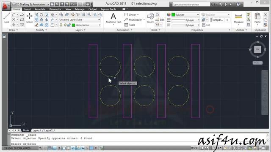Click the Save icon in quick access toolbar
271x152 pixels.
(x=62, y=4)
